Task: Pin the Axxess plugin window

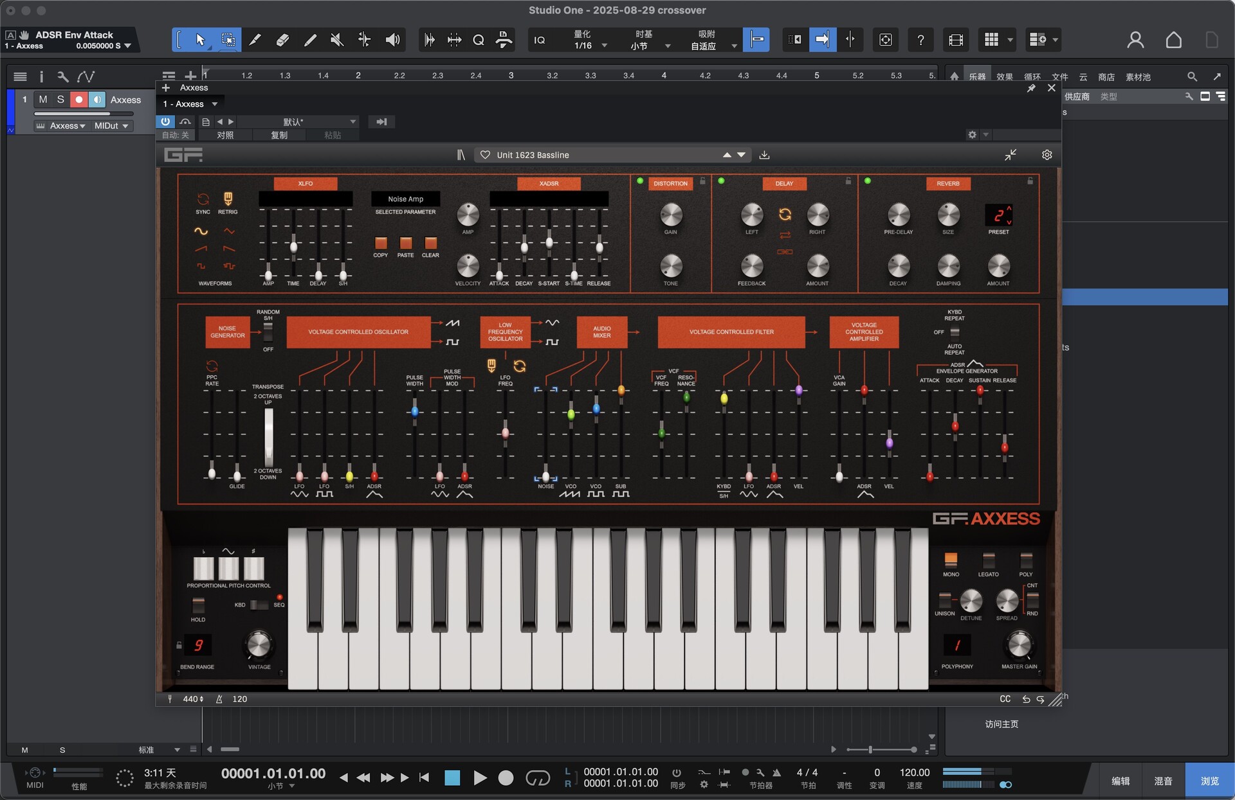Action: pos(1031,88)
